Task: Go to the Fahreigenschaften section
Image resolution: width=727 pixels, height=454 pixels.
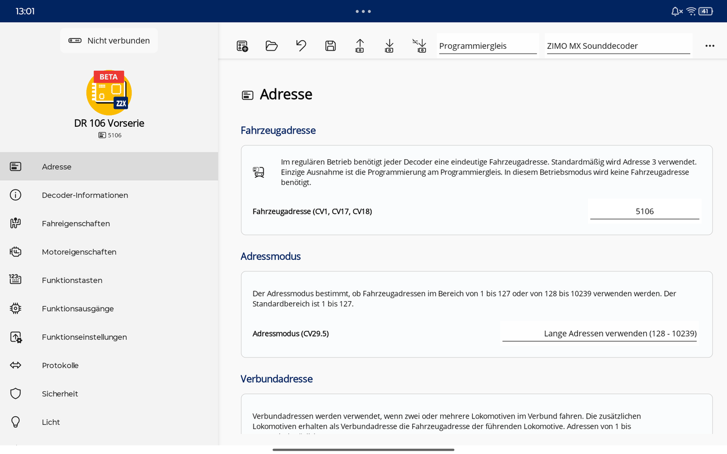Action: point(76,224)
